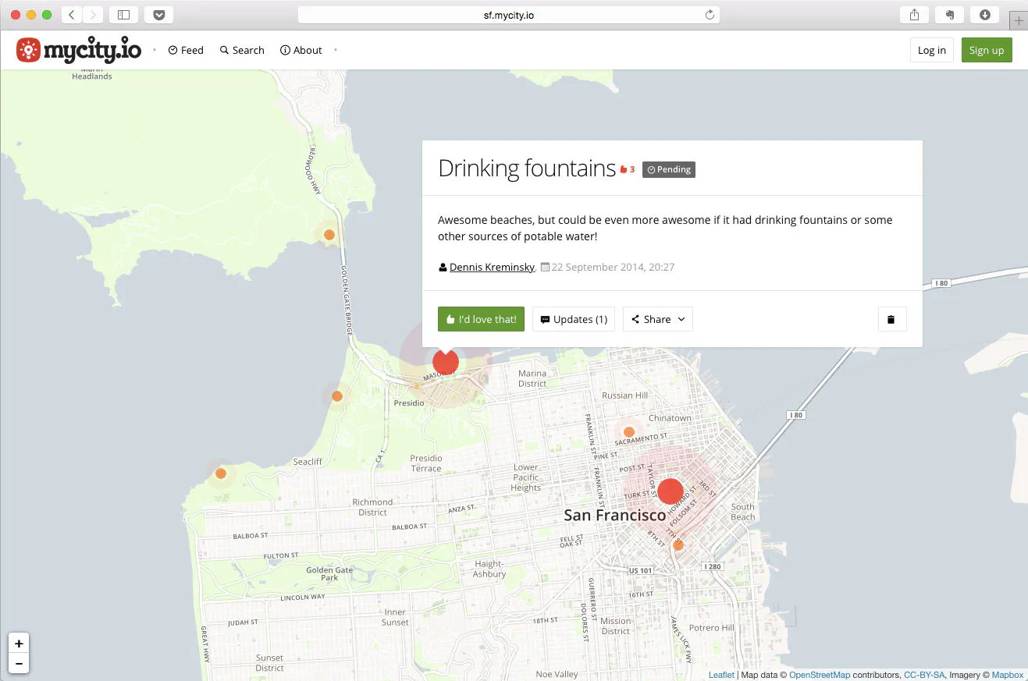Click the thumbs-up count of 3
The height and width of the screenshot is (681, 1028).
click(x=628, y=169)
